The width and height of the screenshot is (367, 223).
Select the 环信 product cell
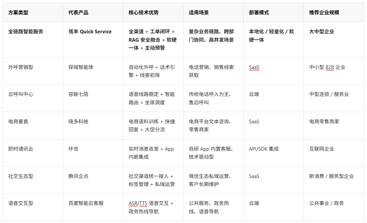coord(93,153)
